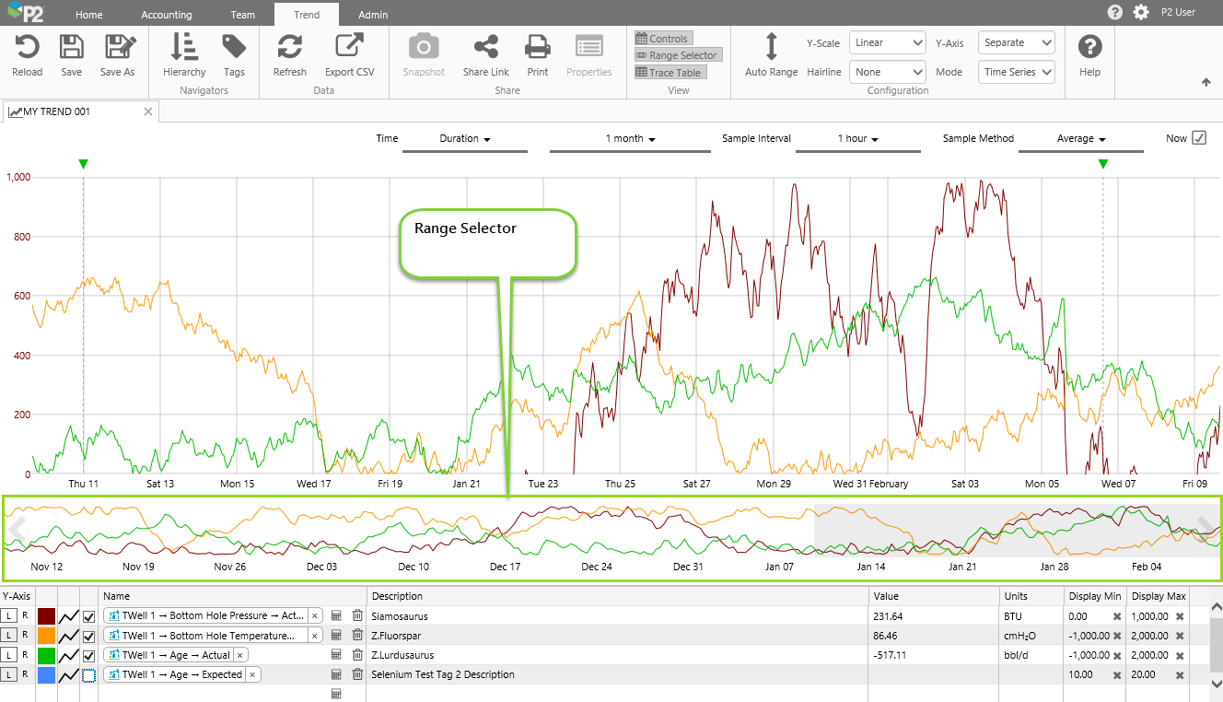This screenshot has width=1223, height=702.
Task: Uncheck the Now checkbox
Action: point(1199,138)
